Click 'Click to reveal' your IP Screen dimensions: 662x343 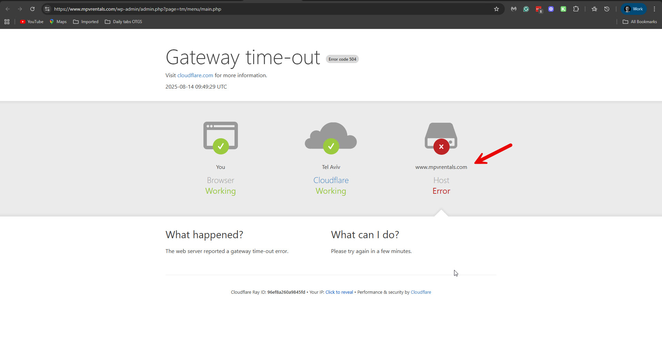339,292
